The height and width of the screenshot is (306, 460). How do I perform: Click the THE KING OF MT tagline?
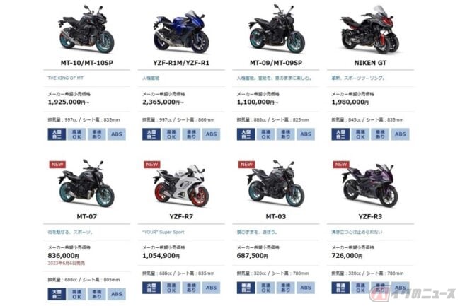[x=65, y=78]
